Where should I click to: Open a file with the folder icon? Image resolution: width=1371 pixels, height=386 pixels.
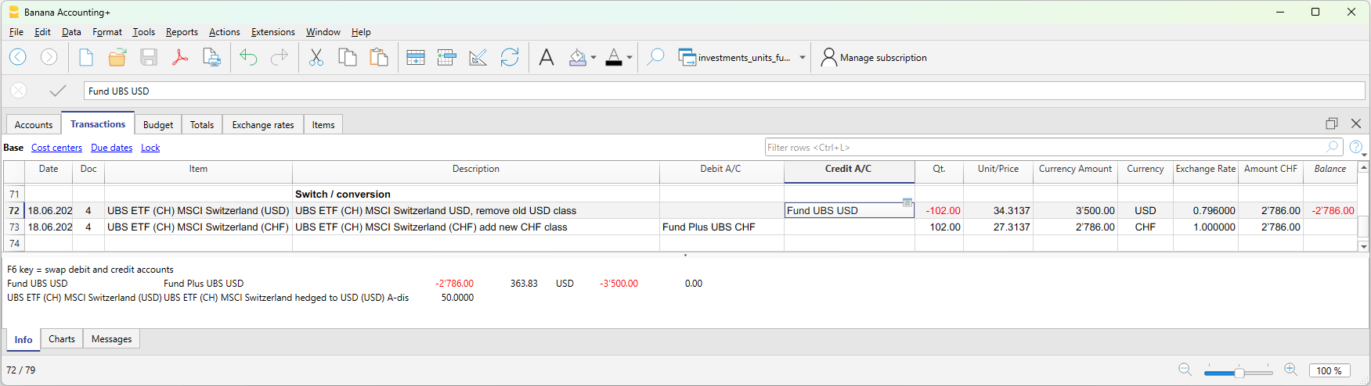[x=117, y=57]
